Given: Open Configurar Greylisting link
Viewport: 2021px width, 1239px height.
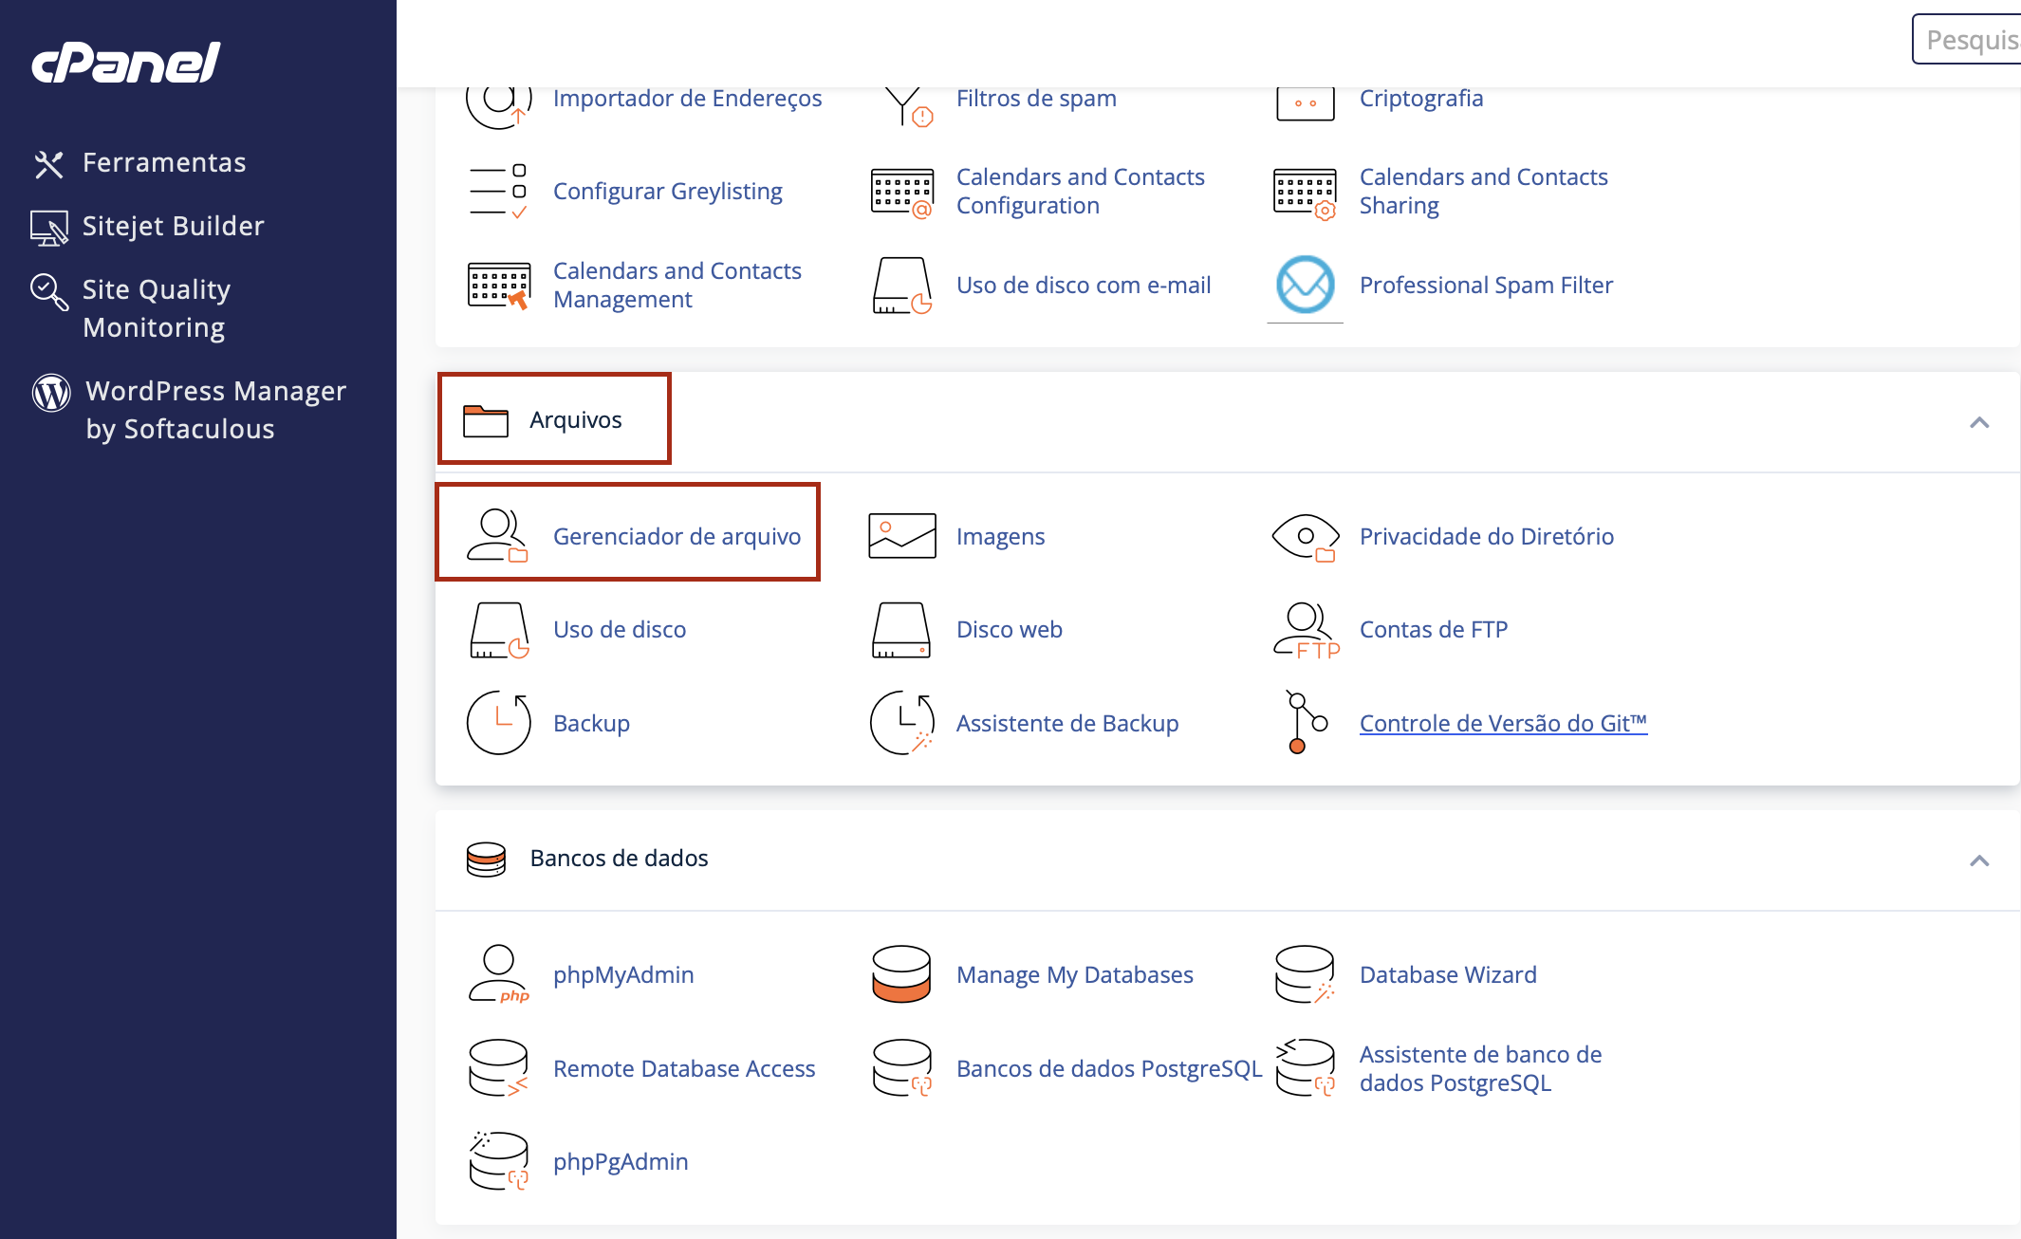Looking at the screenshot, I should pos(667,192).
